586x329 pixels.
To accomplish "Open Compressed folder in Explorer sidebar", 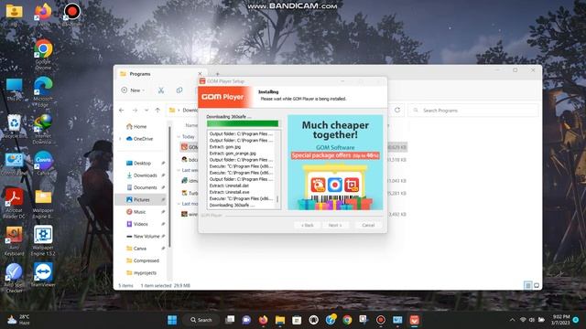I will click(143, 260).
